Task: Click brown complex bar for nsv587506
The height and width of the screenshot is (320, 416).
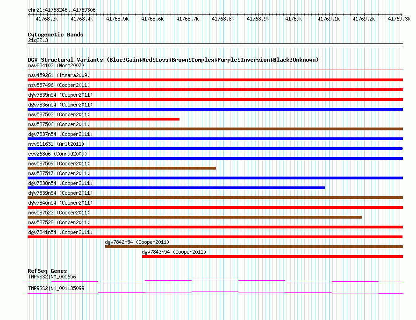Action: click(215, 129)
